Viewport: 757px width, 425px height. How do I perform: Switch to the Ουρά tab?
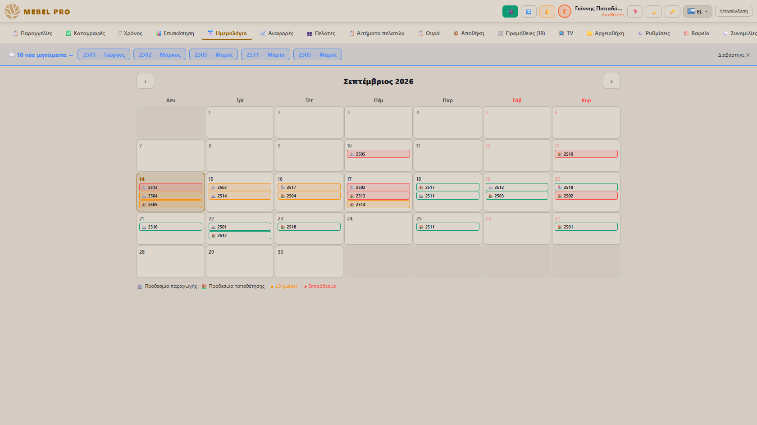click(429, 33)
